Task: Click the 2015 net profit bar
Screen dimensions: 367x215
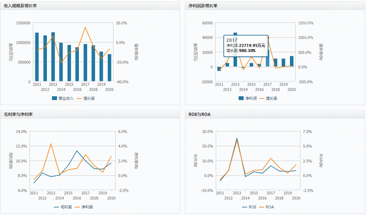Action: [251, 65]
